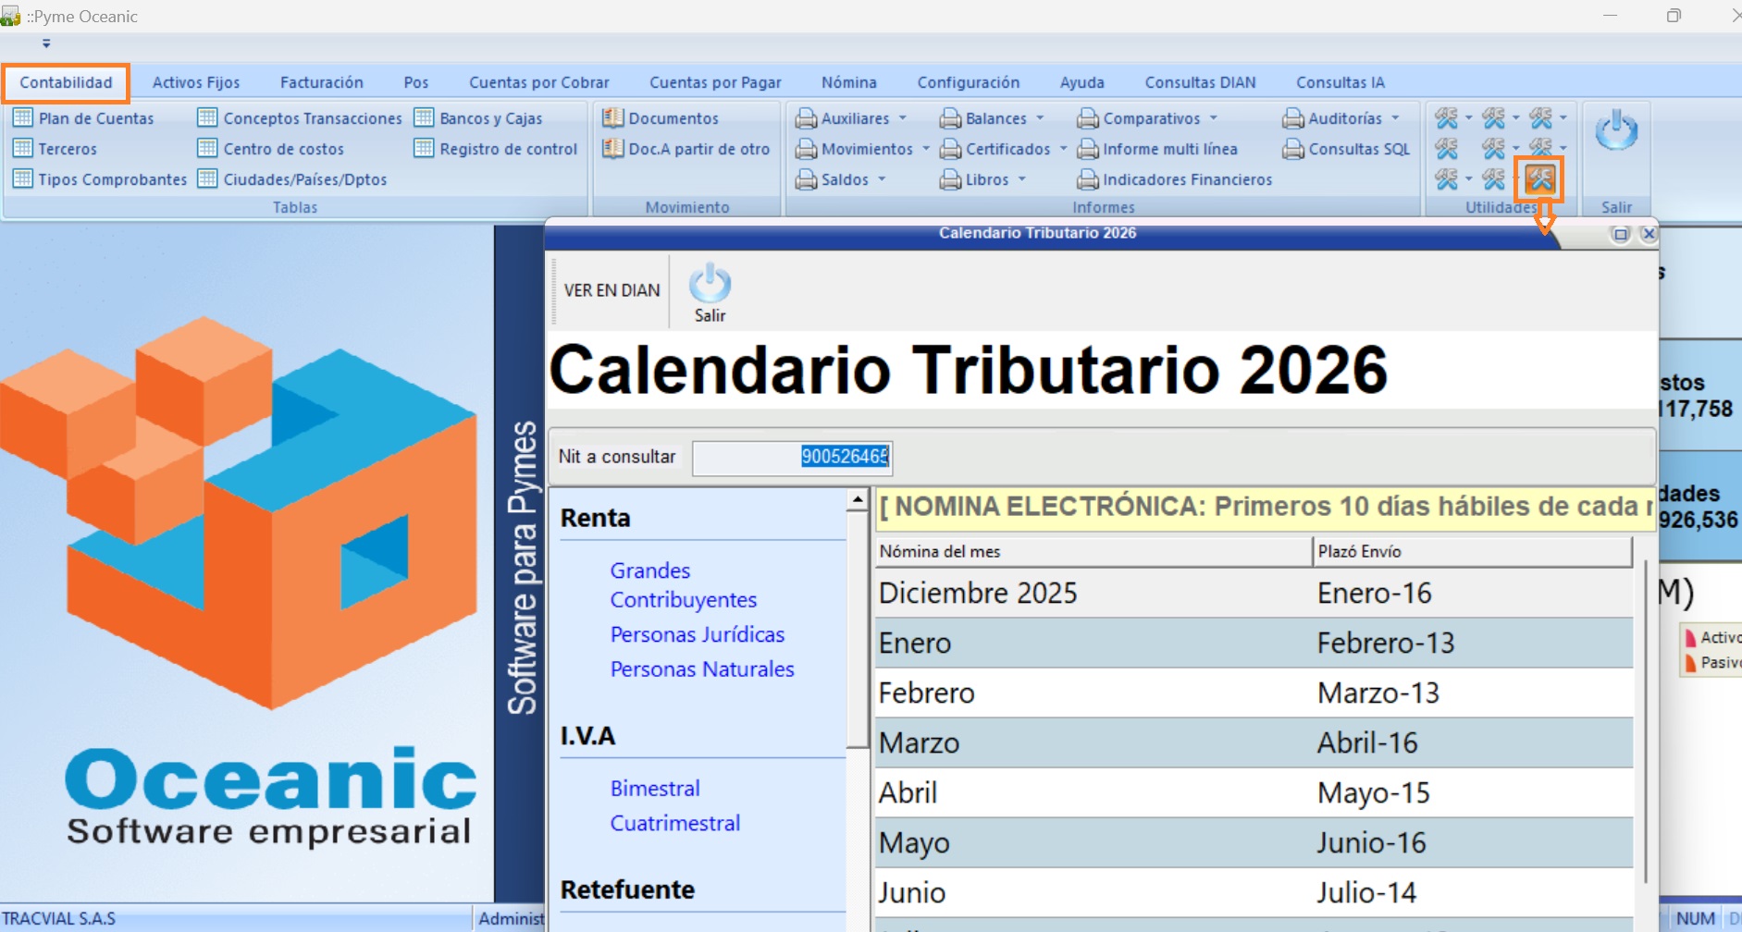This screenshot has width=1742, height=932.
Task: Expand the Auditorías dropdown
Action: (x=1395, y=118)
